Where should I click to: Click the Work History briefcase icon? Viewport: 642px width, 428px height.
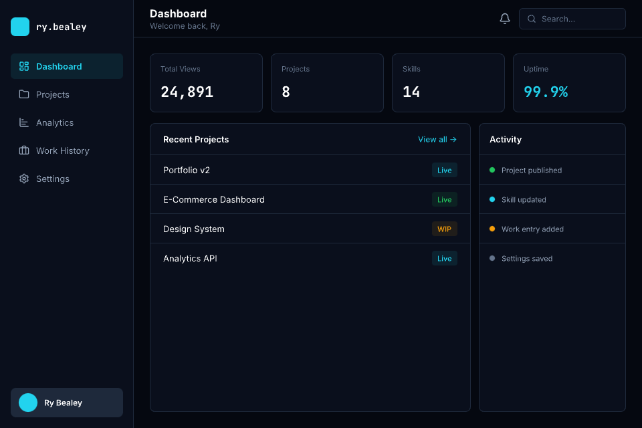pyautogui.click(x=24, y=150)
